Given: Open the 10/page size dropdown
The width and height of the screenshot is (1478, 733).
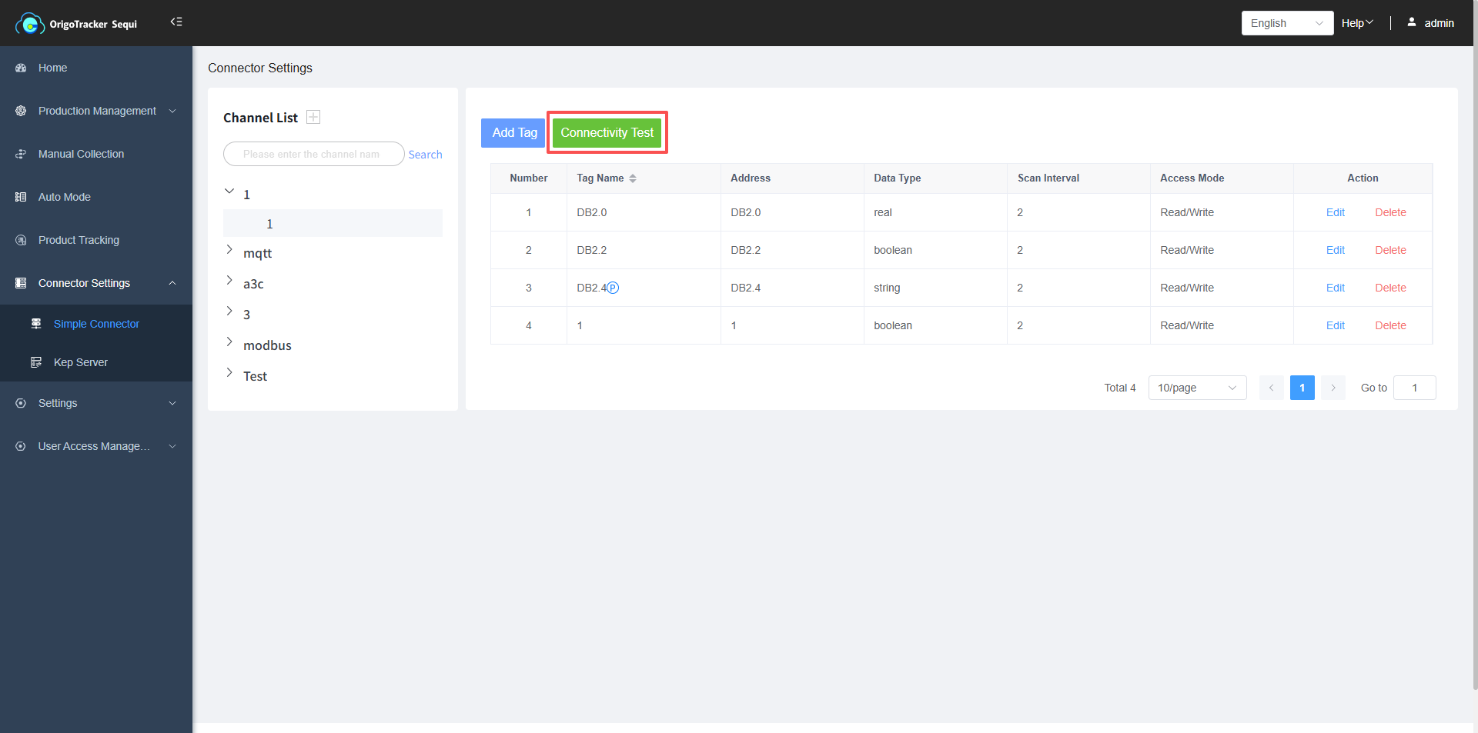Looking at the screenshot, I should (x=1196, y=388).
